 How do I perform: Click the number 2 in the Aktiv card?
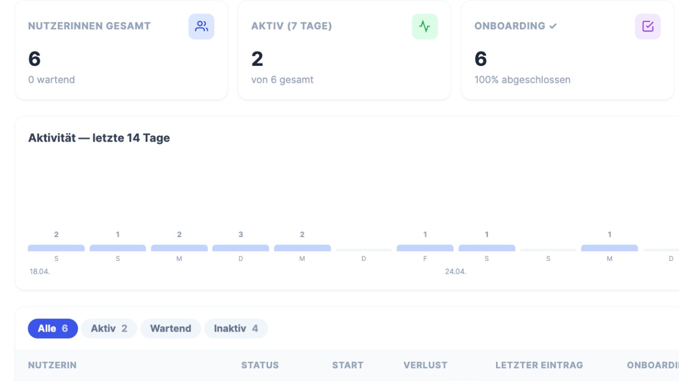point(257,59)
